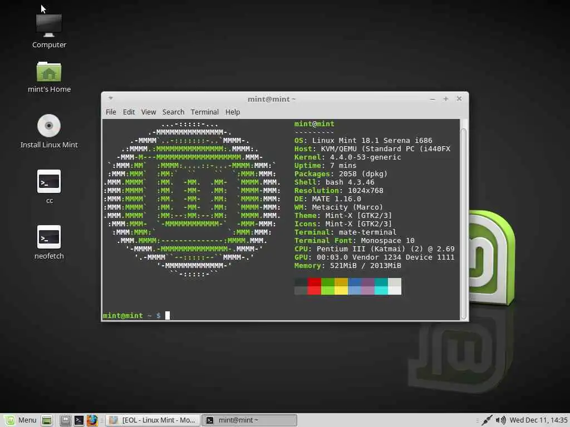Click the 'KVM/QEMU' Host line
570x427 pixels.
(x=372, y=149)
